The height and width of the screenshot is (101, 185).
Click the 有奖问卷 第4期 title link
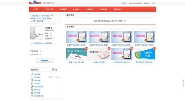(145, 45)
